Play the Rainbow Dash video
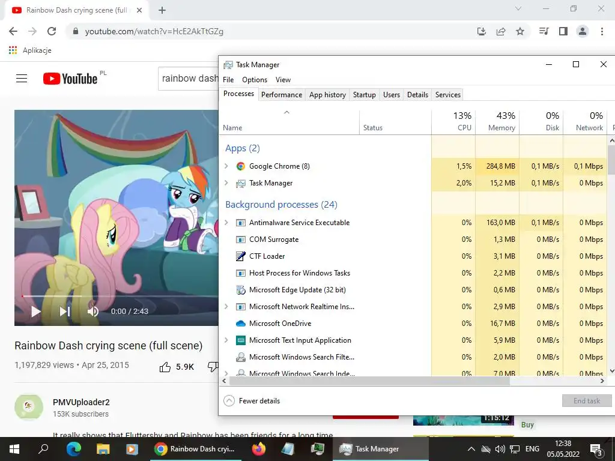615x461 pixels. click(x=35, y=312)
